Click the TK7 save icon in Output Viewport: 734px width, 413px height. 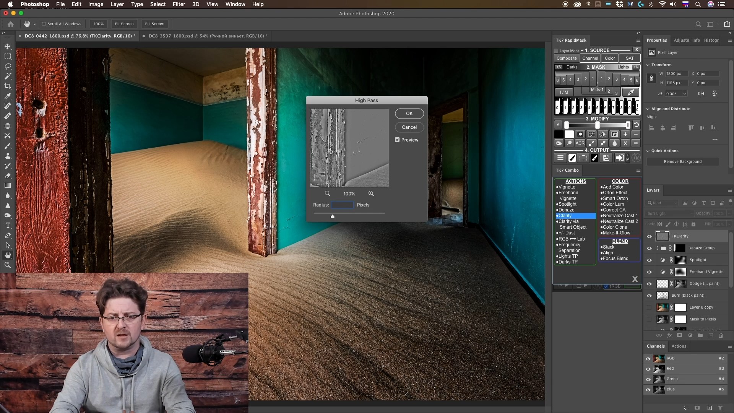[606, 158]
